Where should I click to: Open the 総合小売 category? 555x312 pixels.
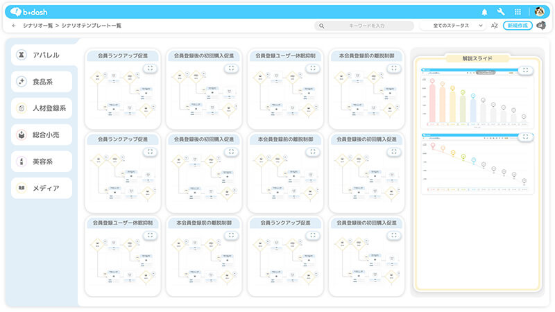click(x=42, y=135)
